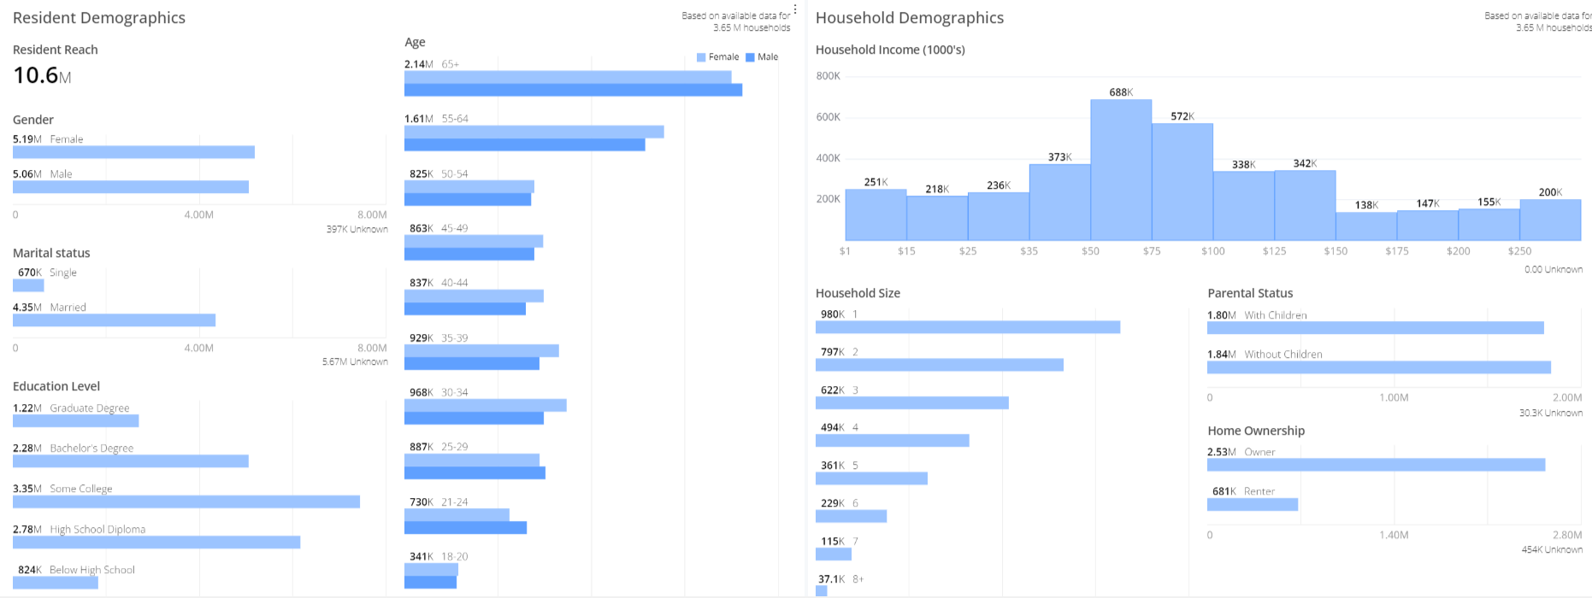This screenshot has height=598, width=1592.
Task: Click the Renter bar under Home Ownership
Action: (x=1253, y=505)
